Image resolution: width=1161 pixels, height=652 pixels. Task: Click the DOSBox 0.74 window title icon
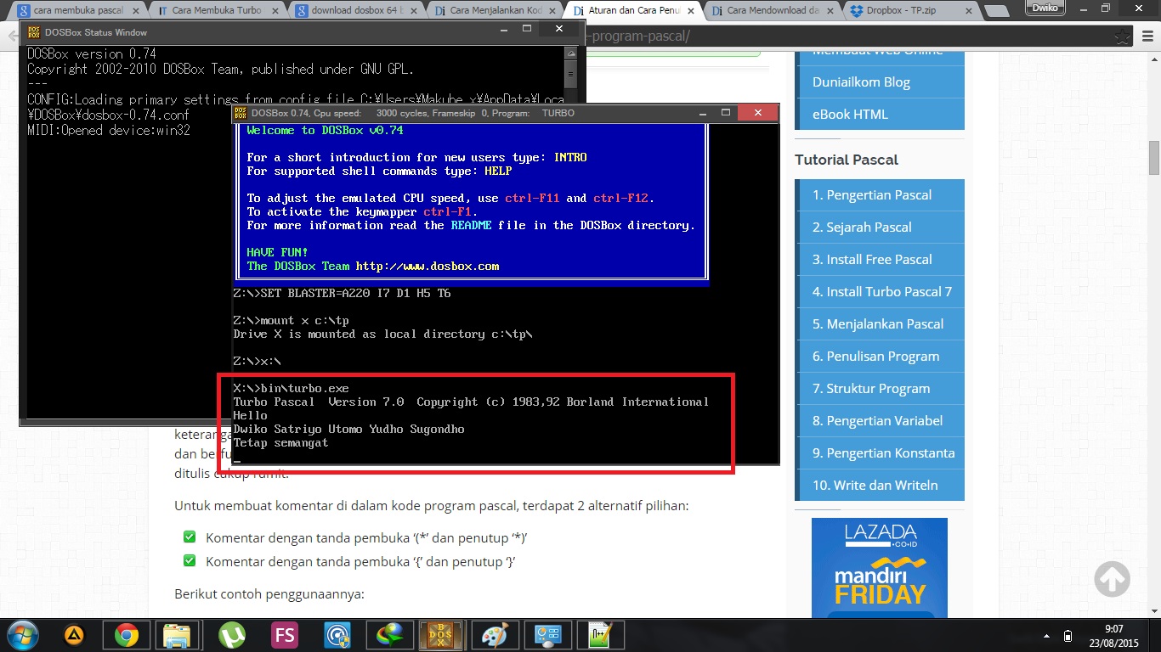coord(241,113)
